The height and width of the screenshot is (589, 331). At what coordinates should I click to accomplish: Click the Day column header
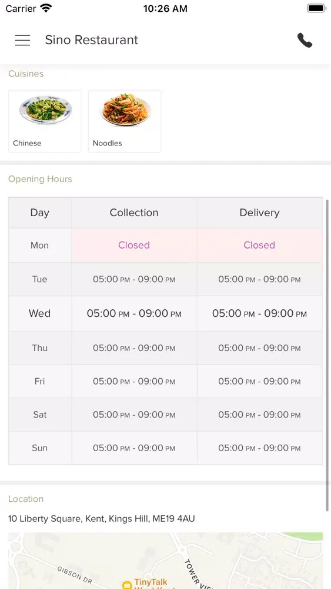tap(40, 213)
